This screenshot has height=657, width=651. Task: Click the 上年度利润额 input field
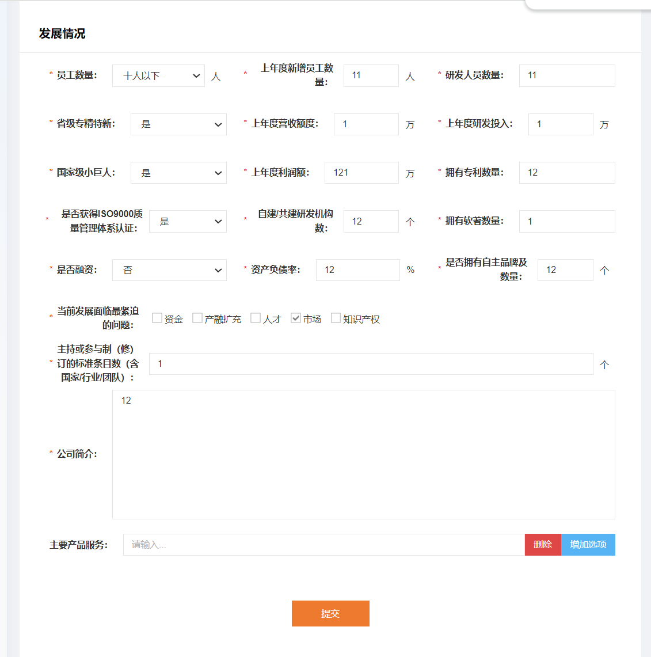click(361, 173)
